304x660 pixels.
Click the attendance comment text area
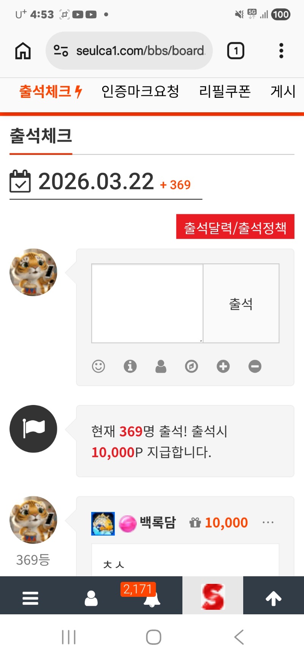(x=147, y=303)
